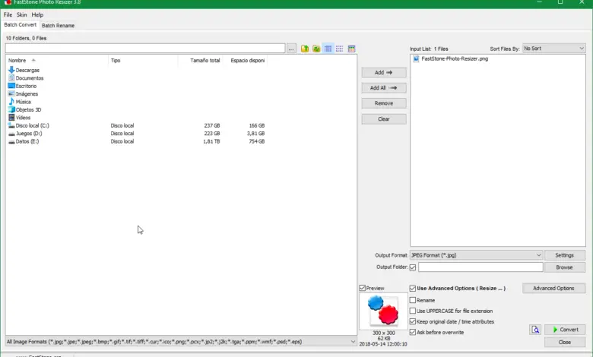Switch to list view icon

pyautogui.click(x=340, y=49)
